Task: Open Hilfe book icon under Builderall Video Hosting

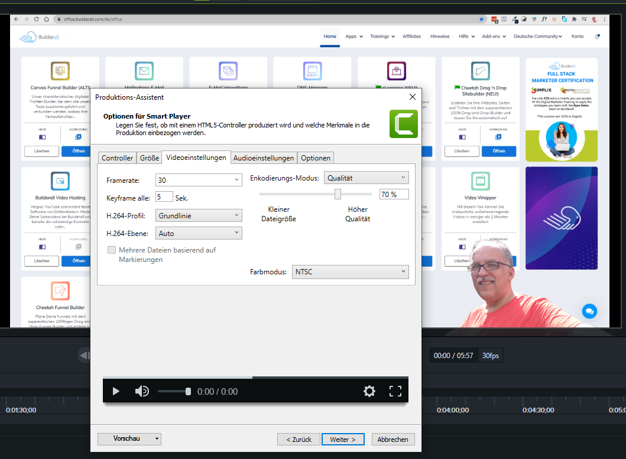Action: click(x=43, y=247)
